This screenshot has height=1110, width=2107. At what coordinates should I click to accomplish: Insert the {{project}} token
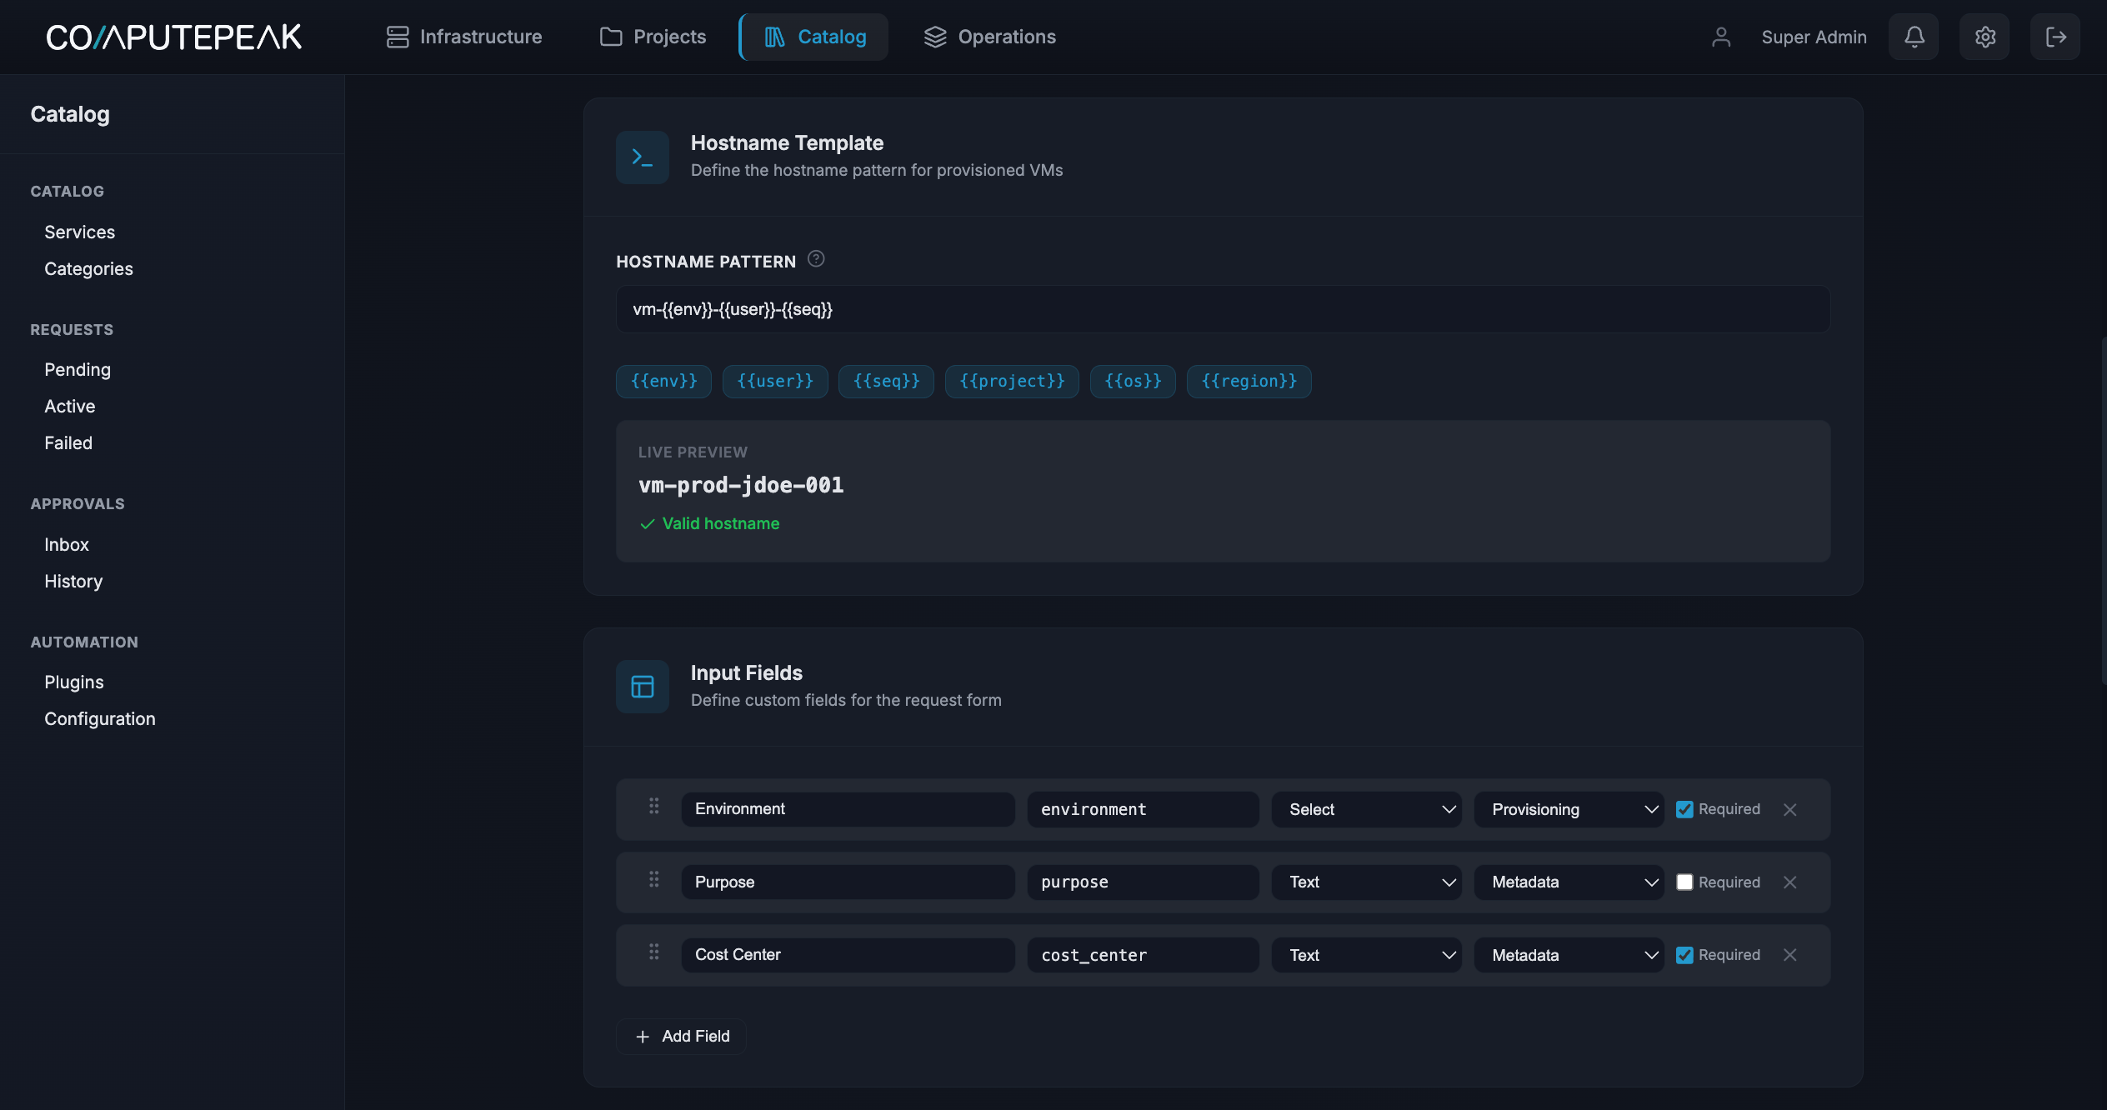(x=1011, y=381)
